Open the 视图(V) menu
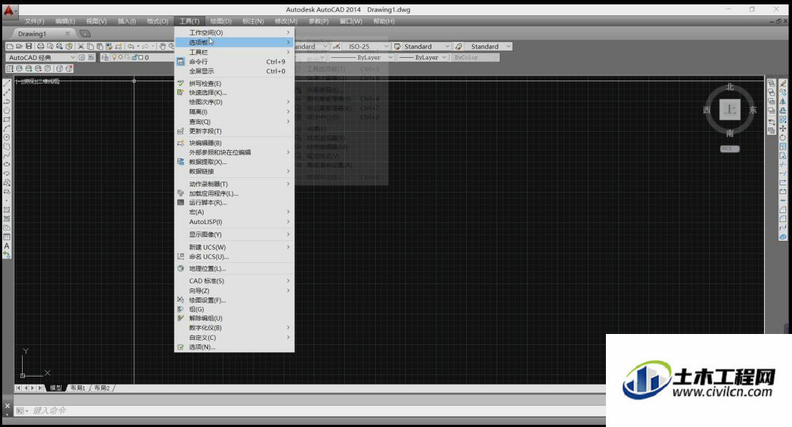The width and height of the screenshot is (792, 427). pyautogui.click(x=96, y=21)
